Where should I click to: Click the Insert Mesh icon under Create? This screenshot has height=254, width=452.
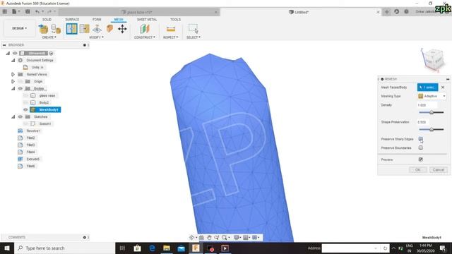44,29
